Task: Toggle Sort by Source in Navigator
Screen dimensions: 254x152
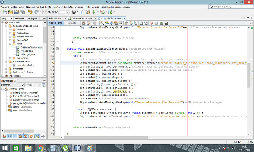Action: 43,136
